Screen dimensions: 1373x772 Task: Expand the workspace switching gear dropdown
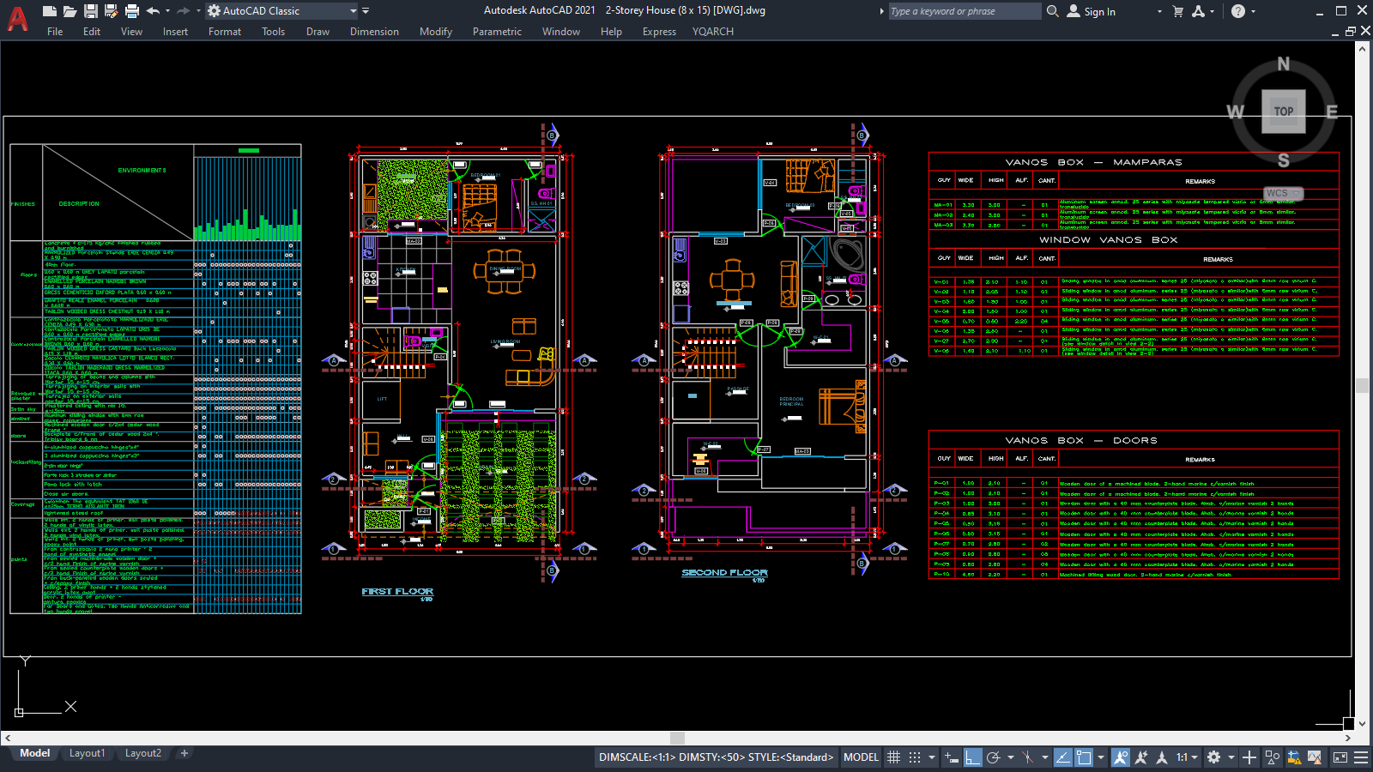tap(1231, 757)
